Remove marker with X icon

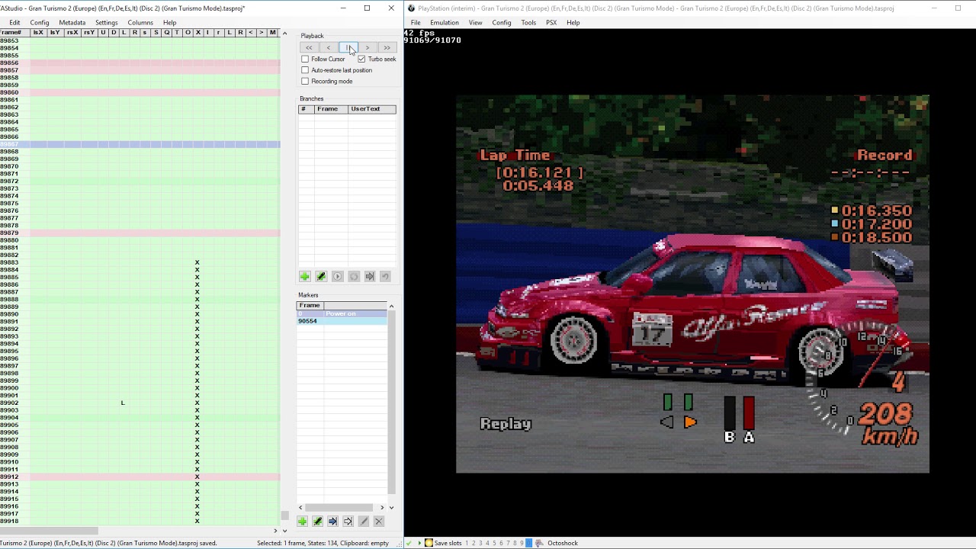[x=378, y=522]
